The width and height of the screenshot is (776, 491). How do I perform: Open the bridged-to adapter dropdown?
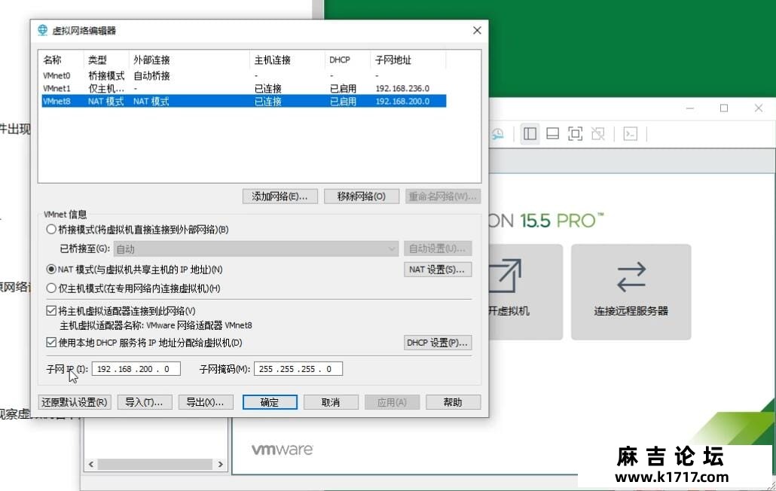click(x=256, y=249)
